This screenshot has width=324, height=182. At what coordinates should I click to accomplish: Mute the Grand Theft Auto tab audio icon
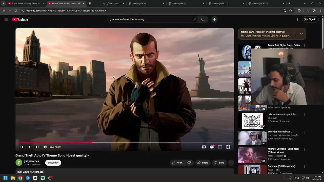coord(79,4)
